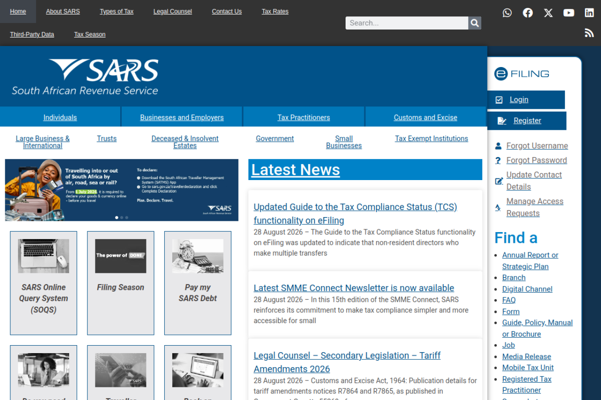Viewport: 601px width, 400px height.
Task: Switch to the Businesses and Employers tab
Action: click(x=182, y=117)
